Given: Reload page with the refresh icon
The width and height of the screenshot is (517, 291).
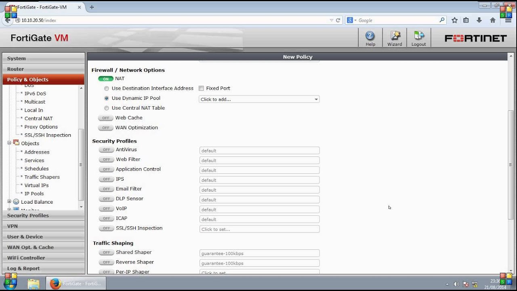Looking at the screenshot, I should (x=338, y=20).
